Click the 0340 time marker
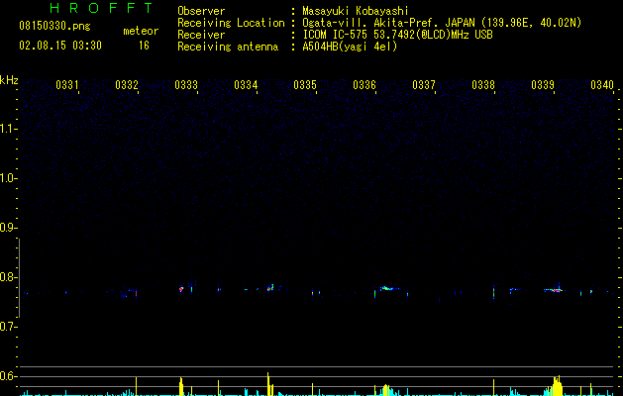The height and width of the screenshot is (396, 623). pyautogui.click(x=602, y=85)
